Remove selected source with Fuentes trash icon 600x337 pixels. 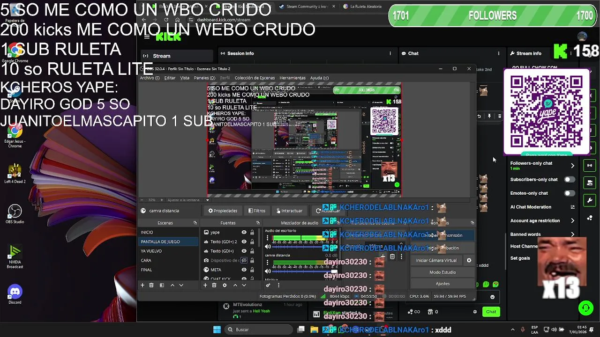214,285
